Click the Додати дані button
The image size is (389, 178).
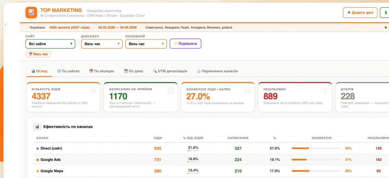(360, 13)
